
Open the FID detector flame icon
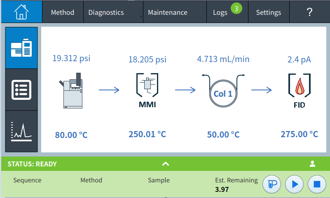(300, 90)
